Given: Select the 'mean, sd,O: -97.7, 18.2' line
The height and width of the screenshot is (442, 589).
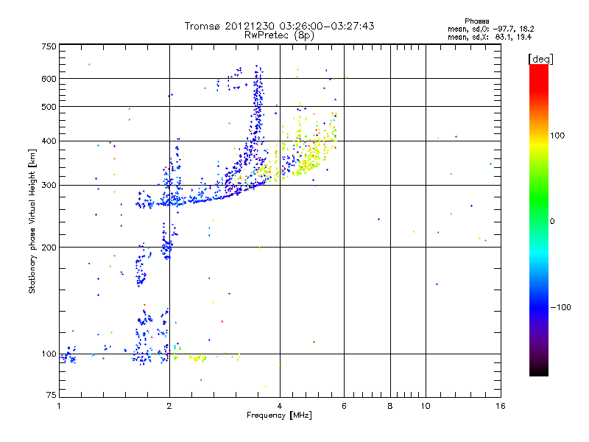Looking at the screenshot, I should point(490,29).
